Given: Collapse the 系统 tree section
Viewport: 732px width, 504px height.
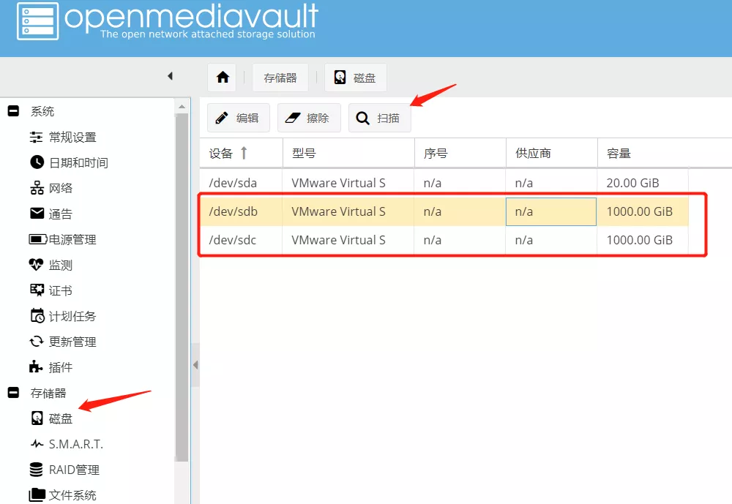Looking at the screenshot, I should (13, 112).
